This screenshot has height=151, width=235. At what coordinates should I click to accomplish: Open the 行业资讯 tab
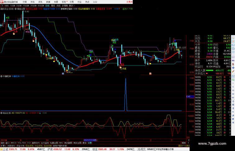[39, 146]
